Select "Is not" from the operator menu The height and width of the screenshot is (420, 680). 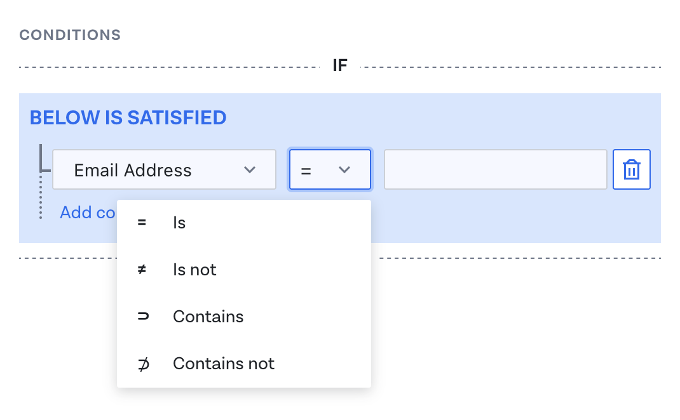[x=194, y=269]
